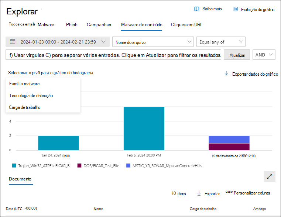Expand the date range dropdown
The width and height of the screenshot is (281, 217).
[x=103, y=42]
